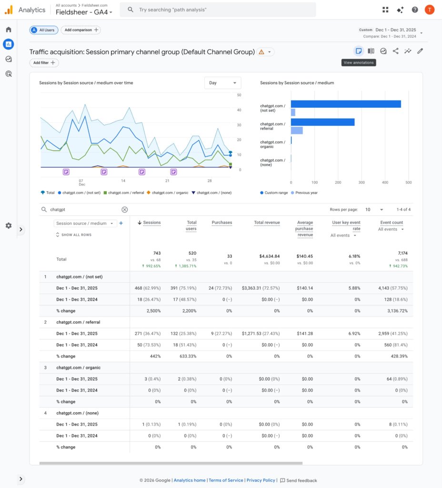
Task: Open the Terms of Service link
Action: pyautogui.click(x=226, y=480)
